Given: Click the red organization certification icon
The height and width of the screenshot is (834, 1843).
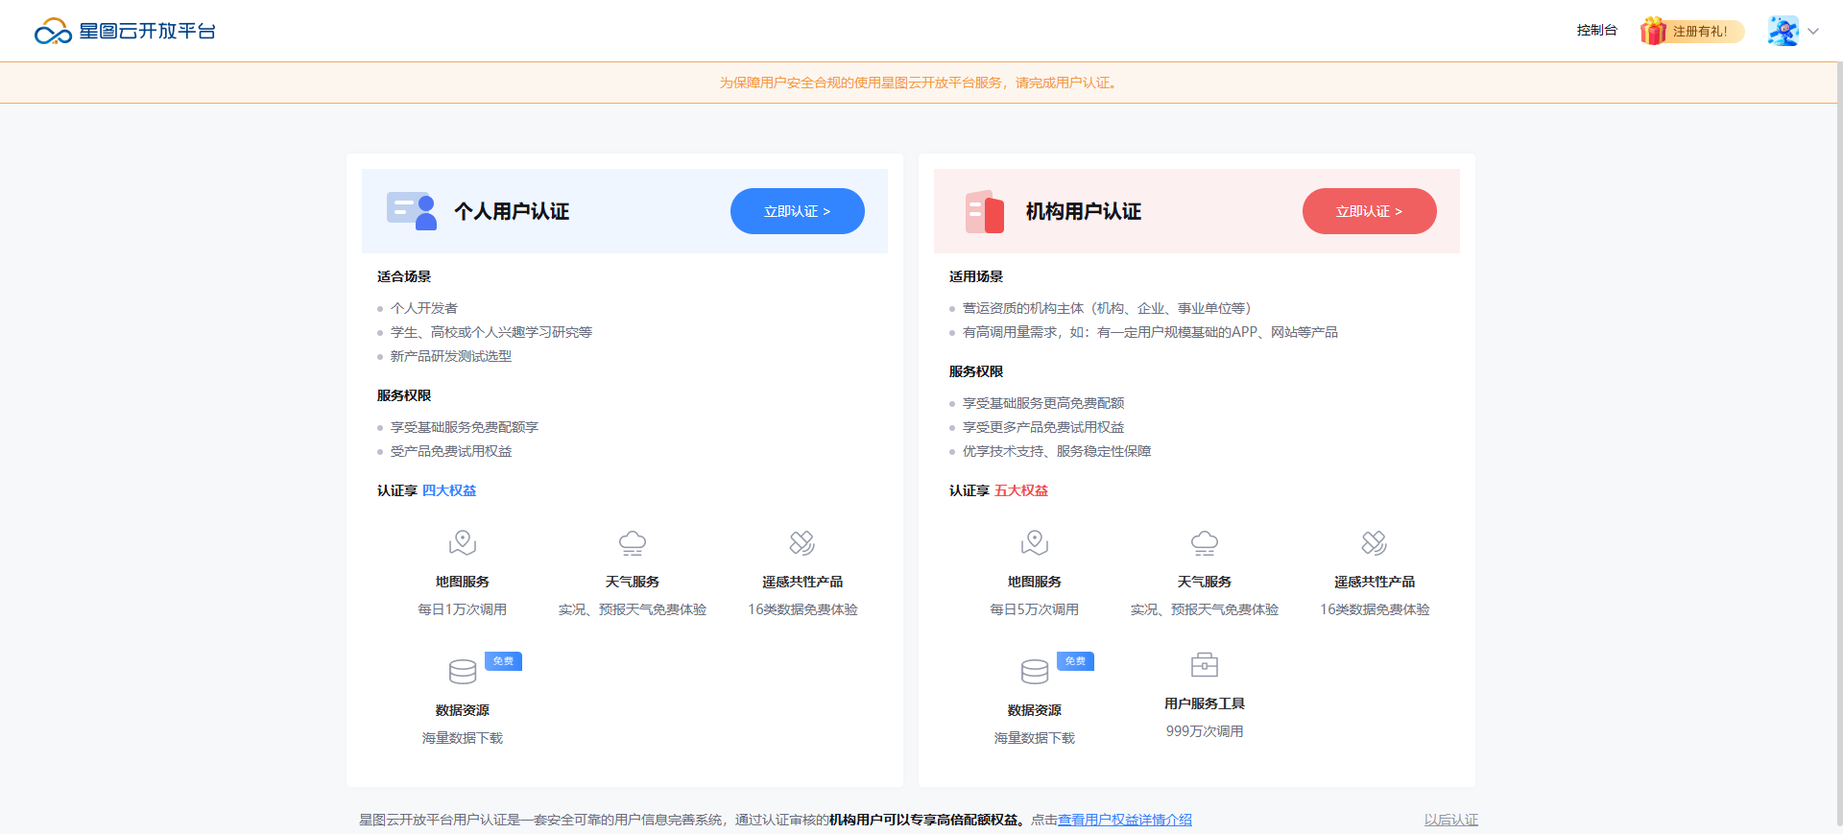Looking at the screenshot, I should pos(984,211).
